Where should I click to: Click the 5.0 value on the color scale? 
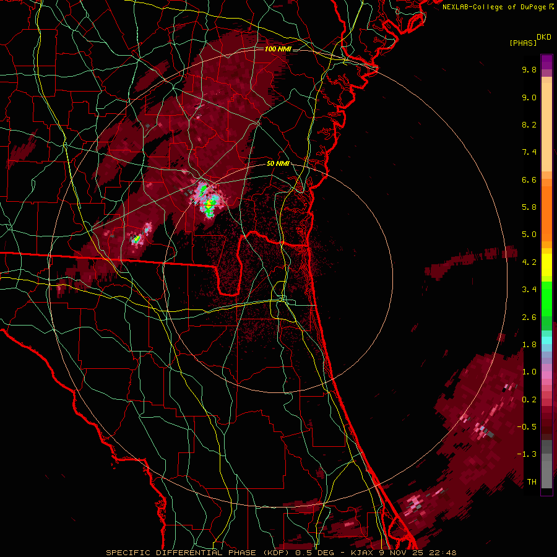coord(529,235)
